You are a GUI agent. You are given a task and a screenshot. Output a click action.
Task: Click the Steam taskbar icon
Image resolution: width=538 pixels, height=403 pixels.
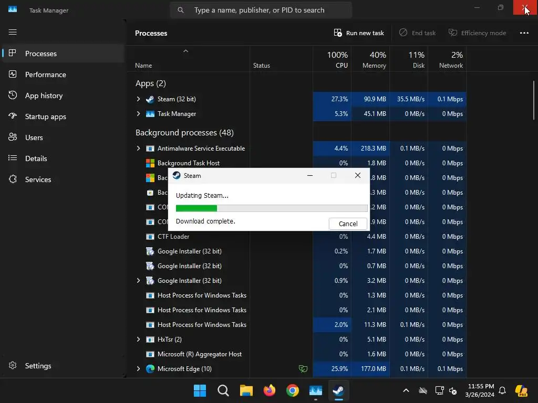(x=339, y=390)
